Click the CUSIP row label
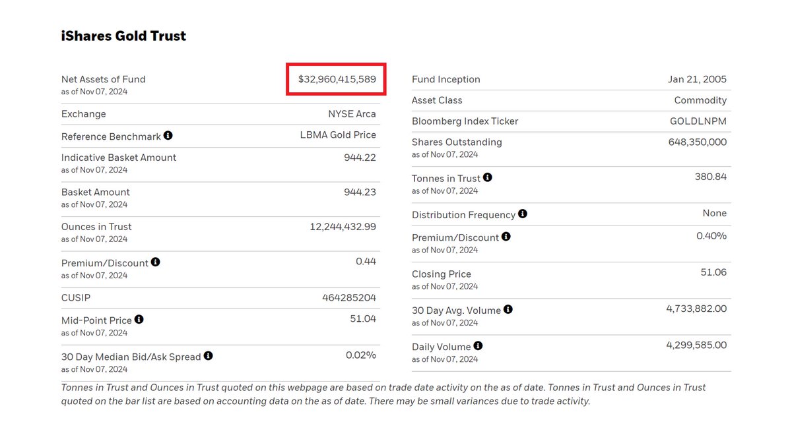This screenshot has width=792, height=445. 75,298
